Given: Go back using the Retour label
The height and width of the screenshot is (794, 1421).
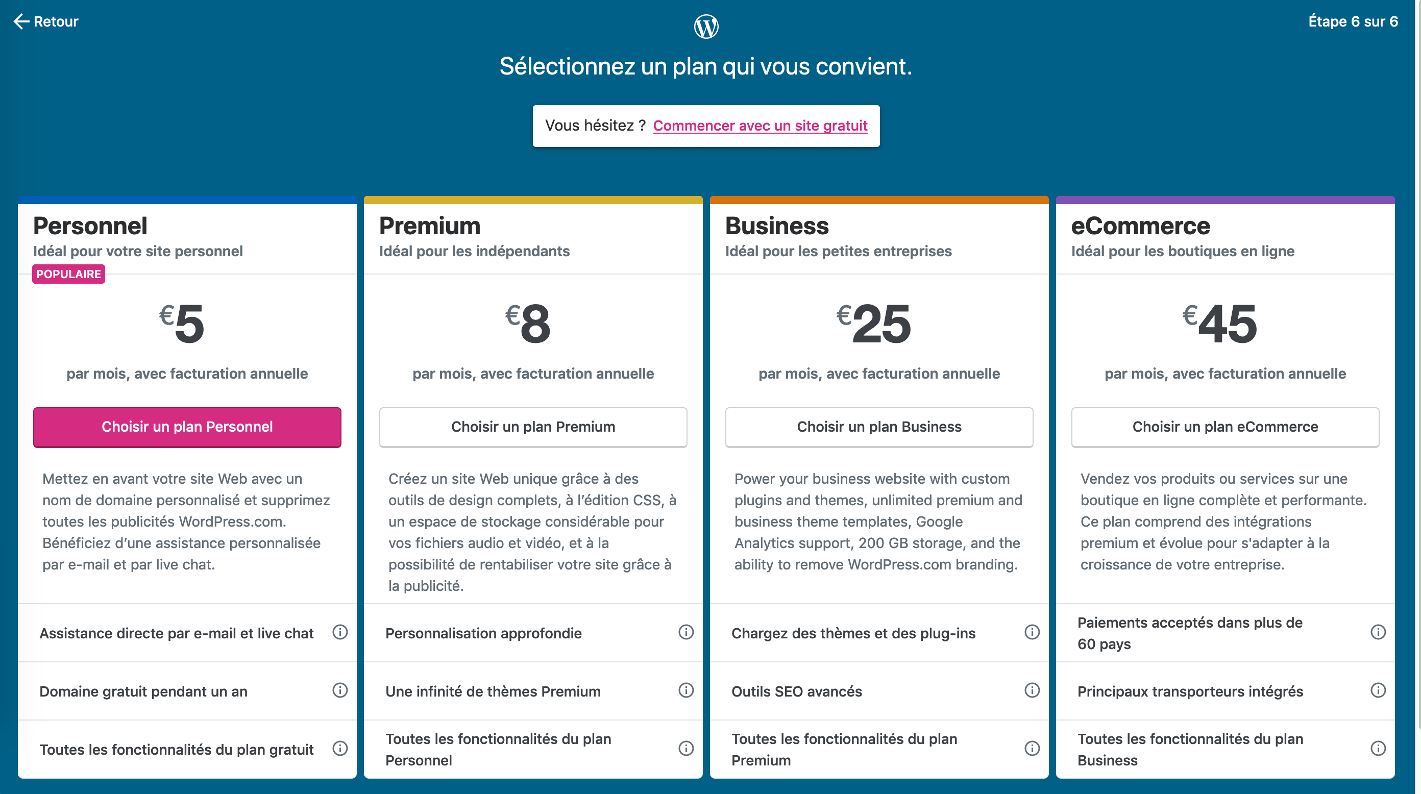Looking at the screenshot, I should tap(56, 21).
